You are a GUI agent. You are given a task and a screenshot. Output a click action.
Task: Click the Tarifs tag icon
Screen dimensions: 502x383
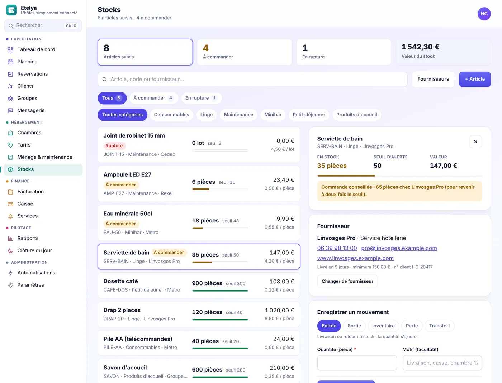10,145
